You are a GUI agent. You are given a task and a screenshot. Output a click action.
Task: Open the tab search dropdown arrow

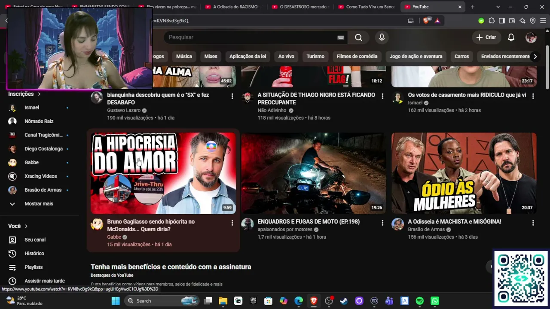click(498, 7)
